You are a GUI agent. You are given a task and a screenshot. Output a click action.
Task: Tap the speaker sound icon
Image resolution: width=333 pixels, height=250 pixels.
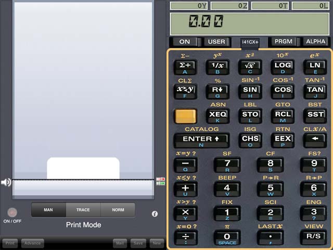6,182
